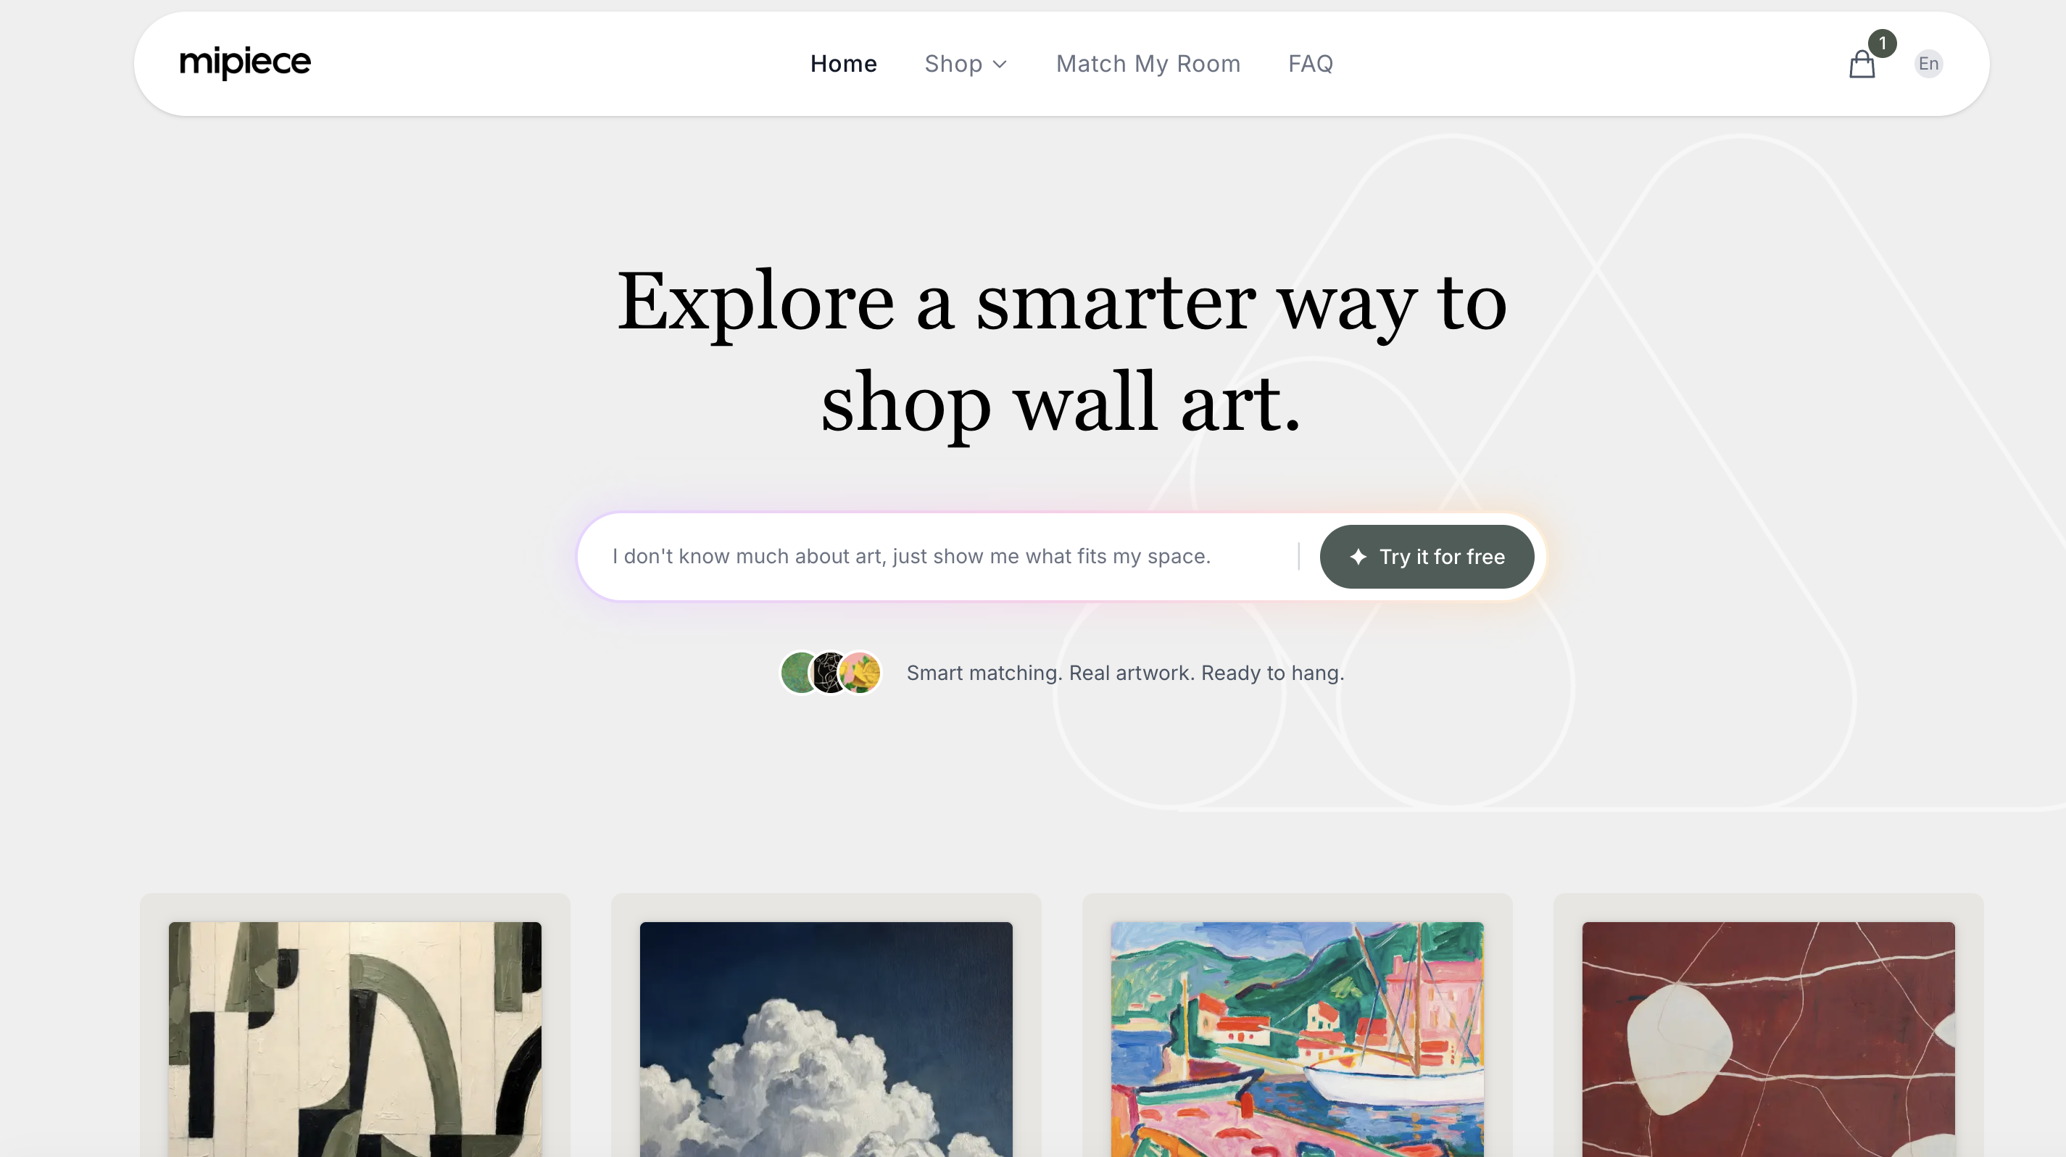Go to the Home tab
2066x1157 pixels.
(843, 63)
